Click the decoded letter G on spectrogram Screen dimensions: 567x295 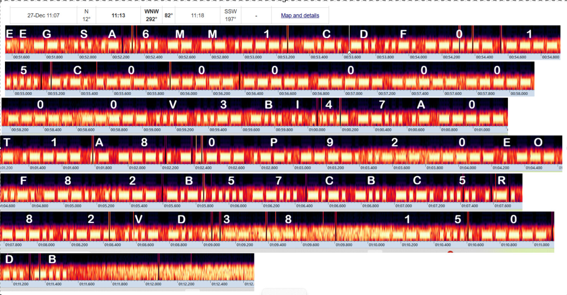(x=46, y=34)
